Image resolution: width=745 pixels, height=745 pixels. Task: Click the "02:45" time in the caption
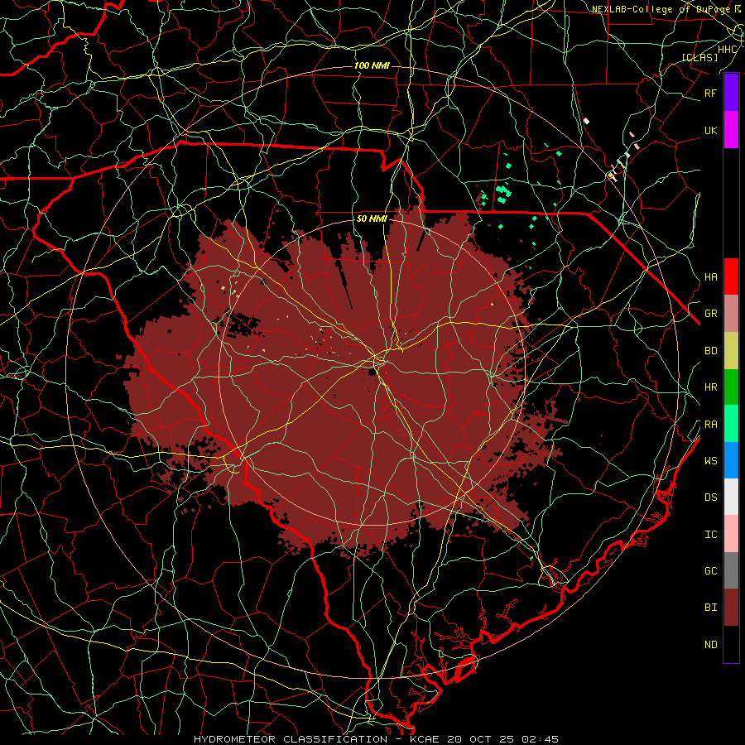[x=541, y=739]
